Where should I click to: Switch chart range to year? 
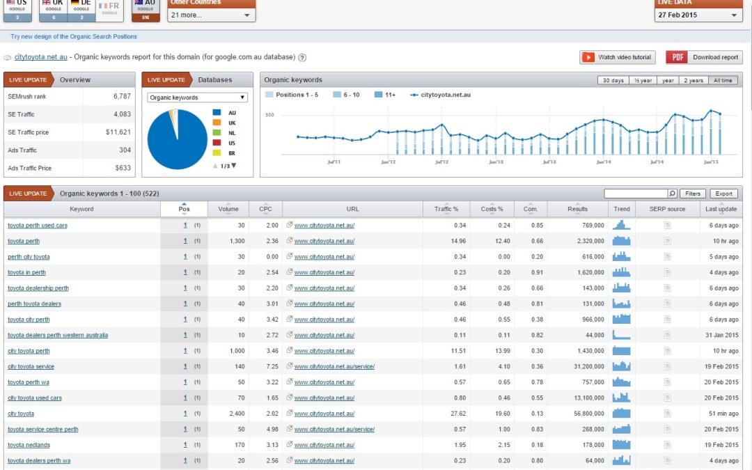(668, 81)
